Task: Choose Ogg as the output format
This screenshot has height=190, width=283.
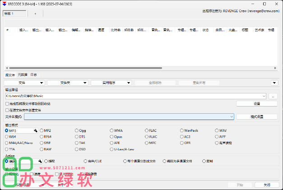Action: 80,130
